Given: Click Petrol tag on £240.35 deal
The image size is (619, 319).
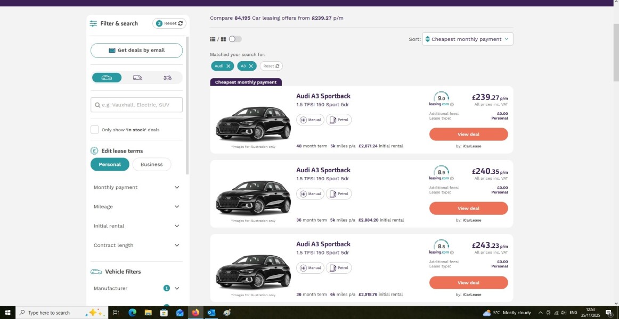Looking at the screenshot, I should 339,194.
